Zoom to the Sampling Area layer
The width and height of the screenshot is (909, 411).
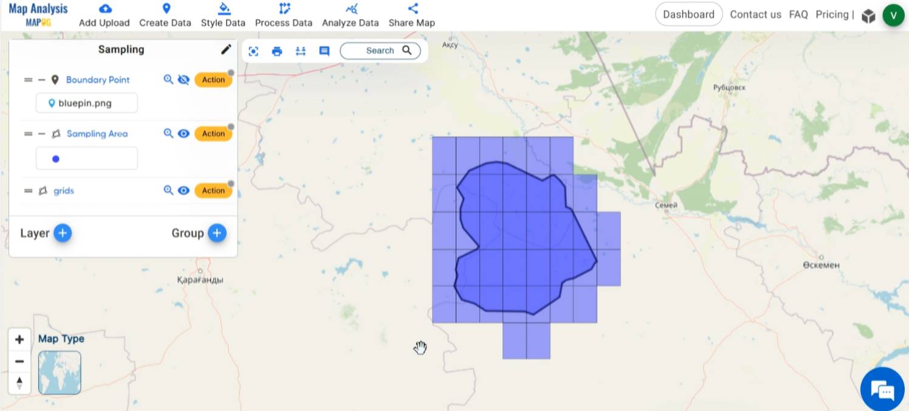pyautogui.click(x=168, y=134)
